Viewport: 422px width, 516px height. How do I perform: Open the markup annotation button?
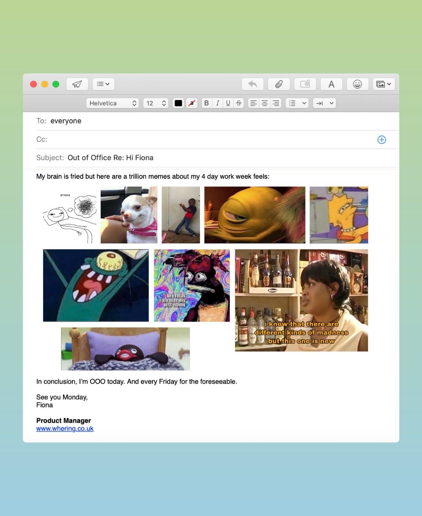coord(305,84)
